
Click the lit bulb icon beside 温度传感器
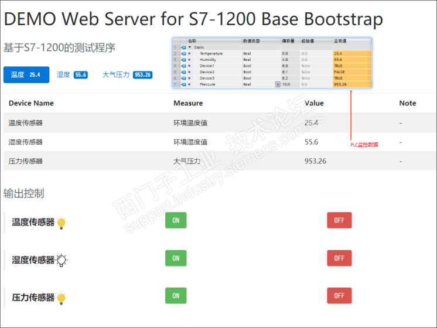click(x=62, y=223)
